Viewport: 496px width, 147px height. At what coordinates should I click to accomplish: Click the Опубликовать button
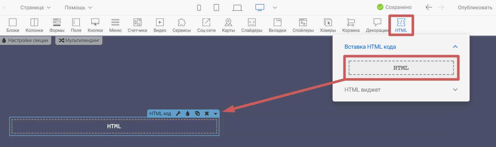[475, 7]
